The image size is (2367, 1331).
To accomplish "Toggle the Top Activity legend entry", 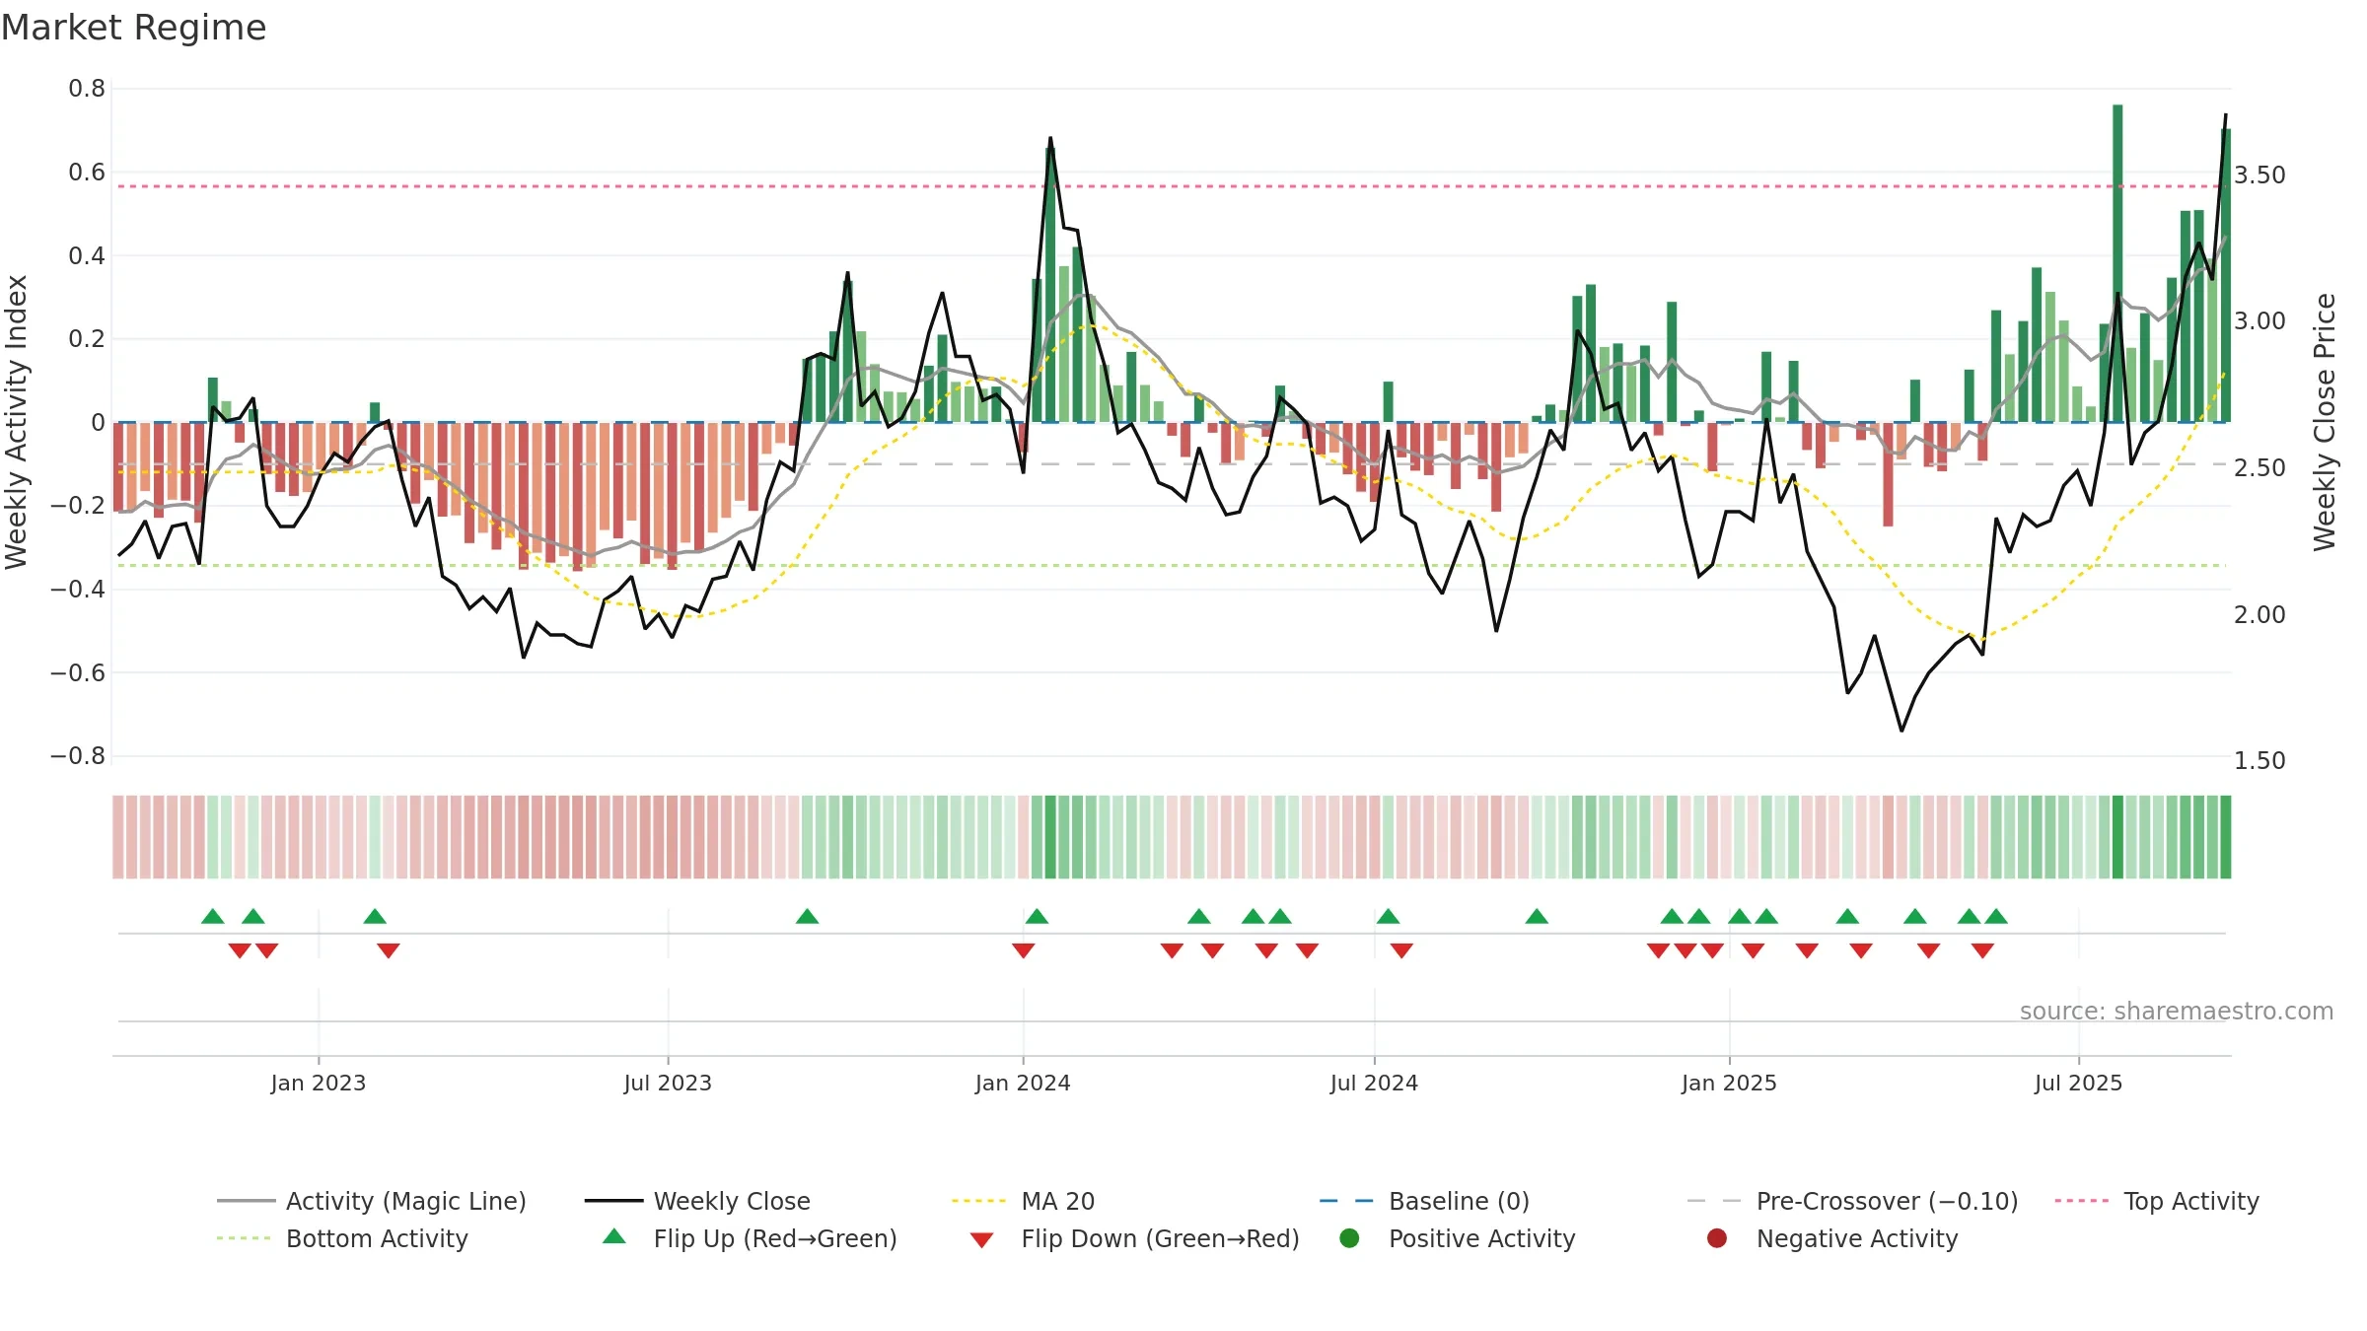I will coord(2157,1201).
